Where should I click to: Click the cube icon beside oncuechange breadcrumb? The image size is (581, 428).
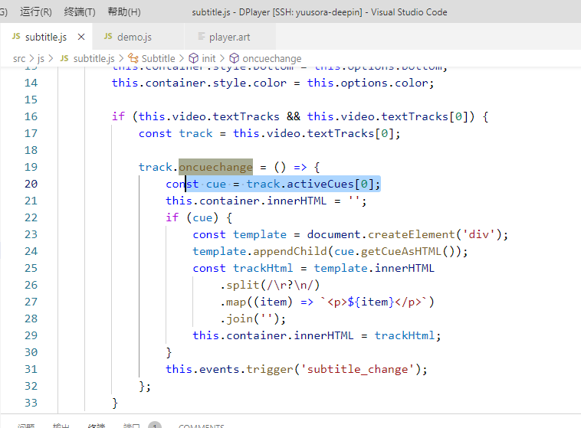tap(235, 58)
